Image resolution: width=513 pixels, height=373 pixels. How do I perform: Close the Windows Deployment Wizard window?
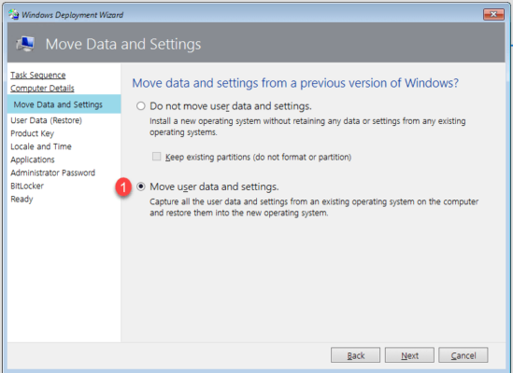pos(493,14)
